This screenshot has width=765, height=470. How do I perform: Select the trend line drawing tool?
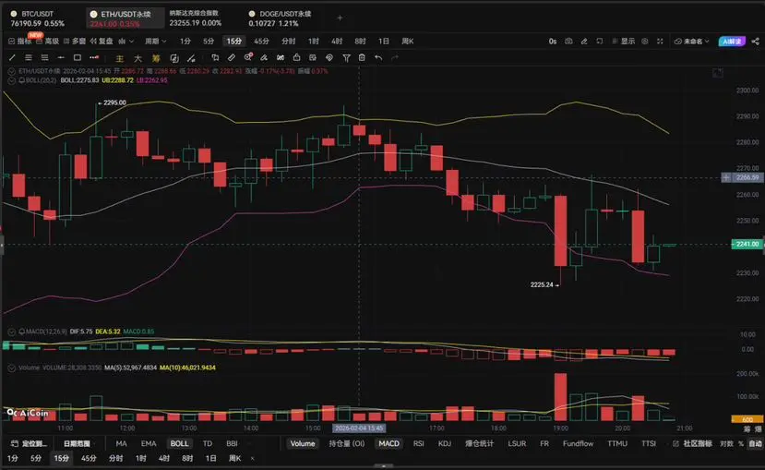click(x=13, y=57)
